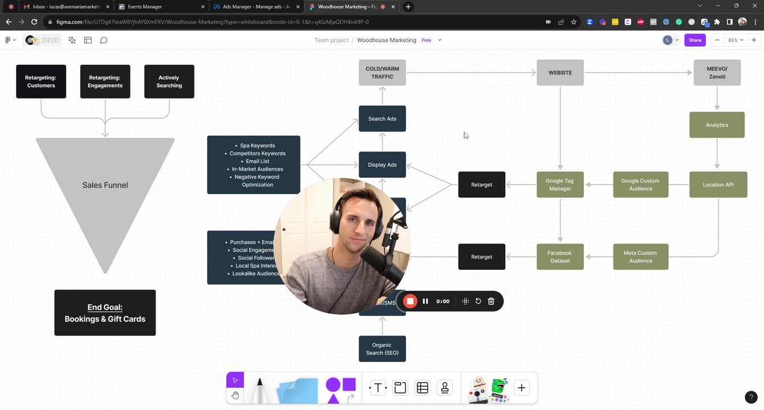Pick the Marker pen tool
Image resolution: width=764 pixels, height=410 pixels.
(x=260, y=390)
